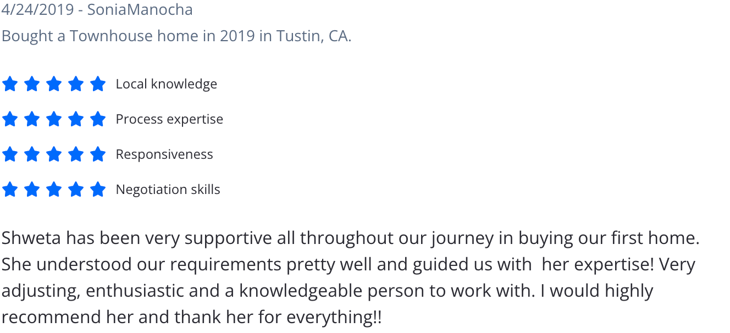Viewport: 730px width, 333px height.
Task: Click the Process expertise label
Action: click(x=169, y=119)
